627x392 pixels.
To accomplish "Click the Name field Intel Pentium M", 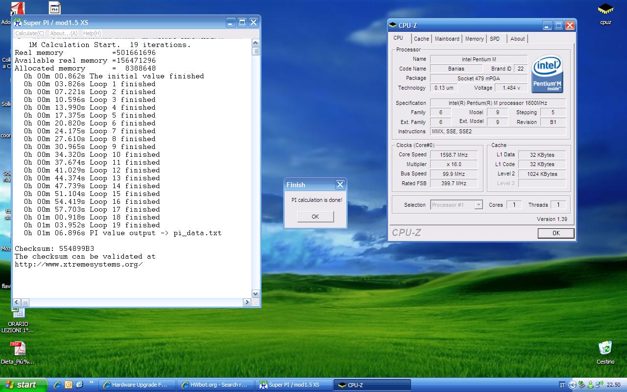I will click(x=479, y=59).
